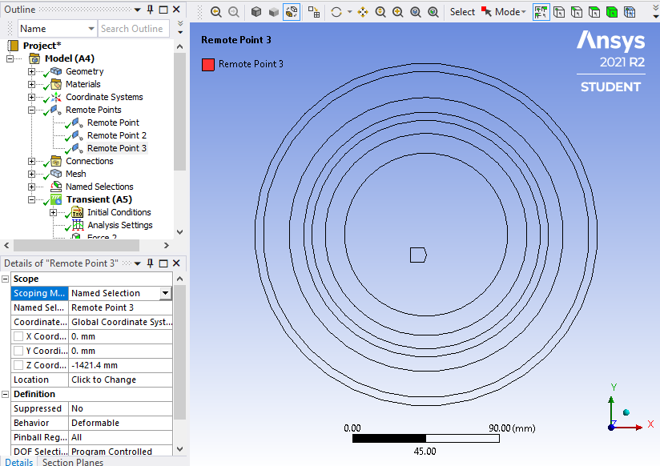660x466 pixels.
Task: Click the Box Zoom magnifier icon
Action: (398, 12)
